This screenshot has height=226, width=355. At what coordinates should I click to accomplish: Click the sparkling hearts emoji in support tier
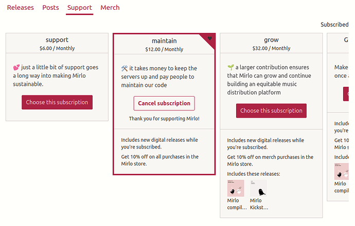pos(16,67)
